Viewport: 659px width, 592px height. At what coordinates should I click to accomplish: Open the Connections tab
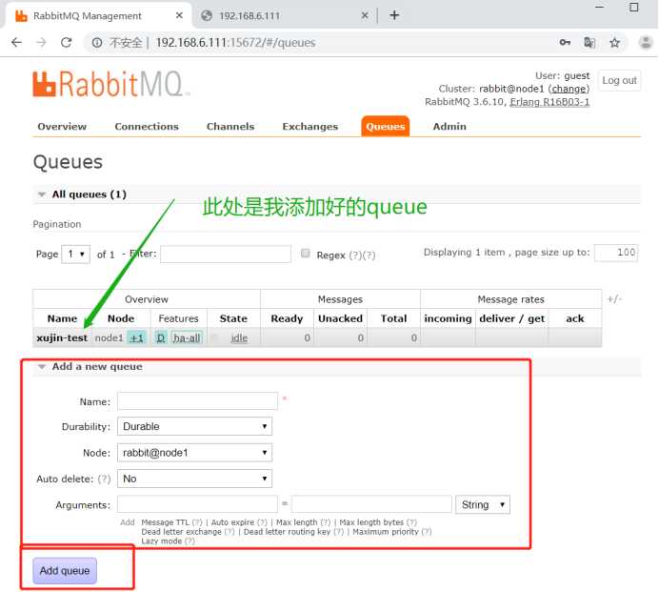pos(147,126)
